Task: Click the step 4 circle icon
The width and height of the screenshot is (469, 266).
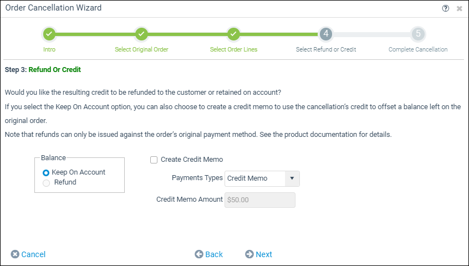Action: (x=326, y=34)
